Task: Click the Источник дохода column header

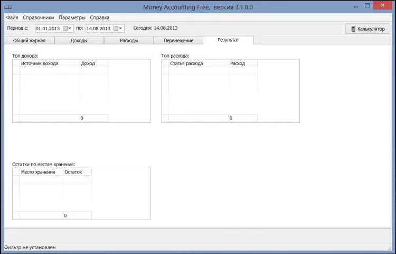Action: click(50, 63)
